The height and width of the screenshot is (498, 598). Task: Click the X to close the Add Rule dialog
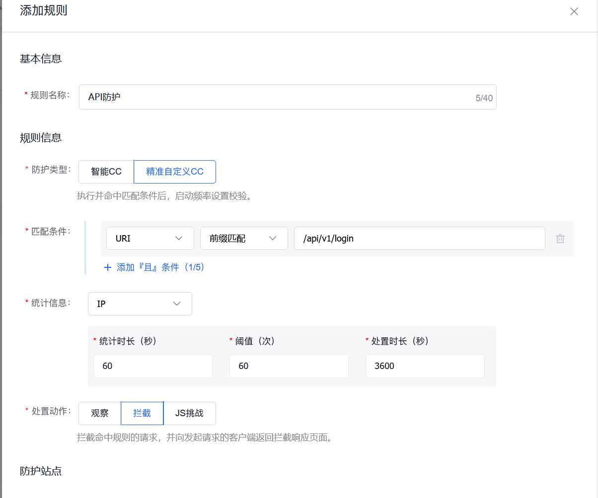[574, 11]
